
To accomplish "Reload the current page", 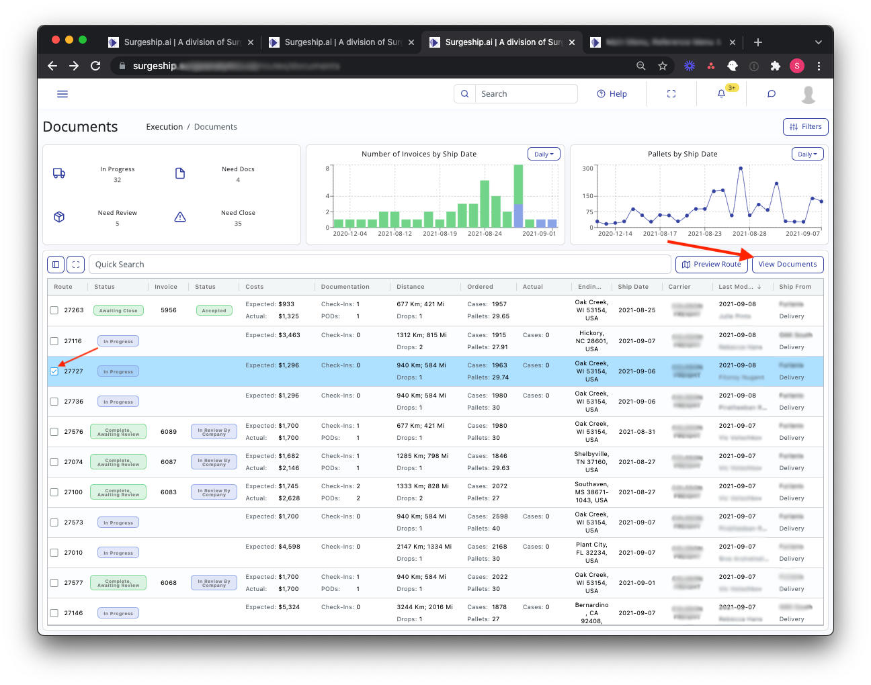I will pyautogui.click(x=95, y=66).
